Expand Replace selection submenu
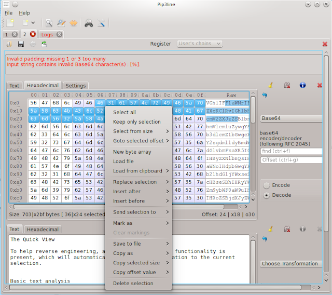This screenshot has height=295, width=332. (x=139, y=182)
